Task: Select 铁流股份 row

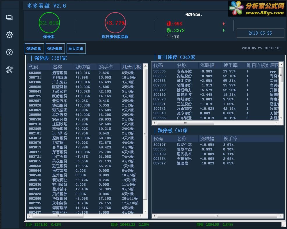Action: [x=85, y=105]
